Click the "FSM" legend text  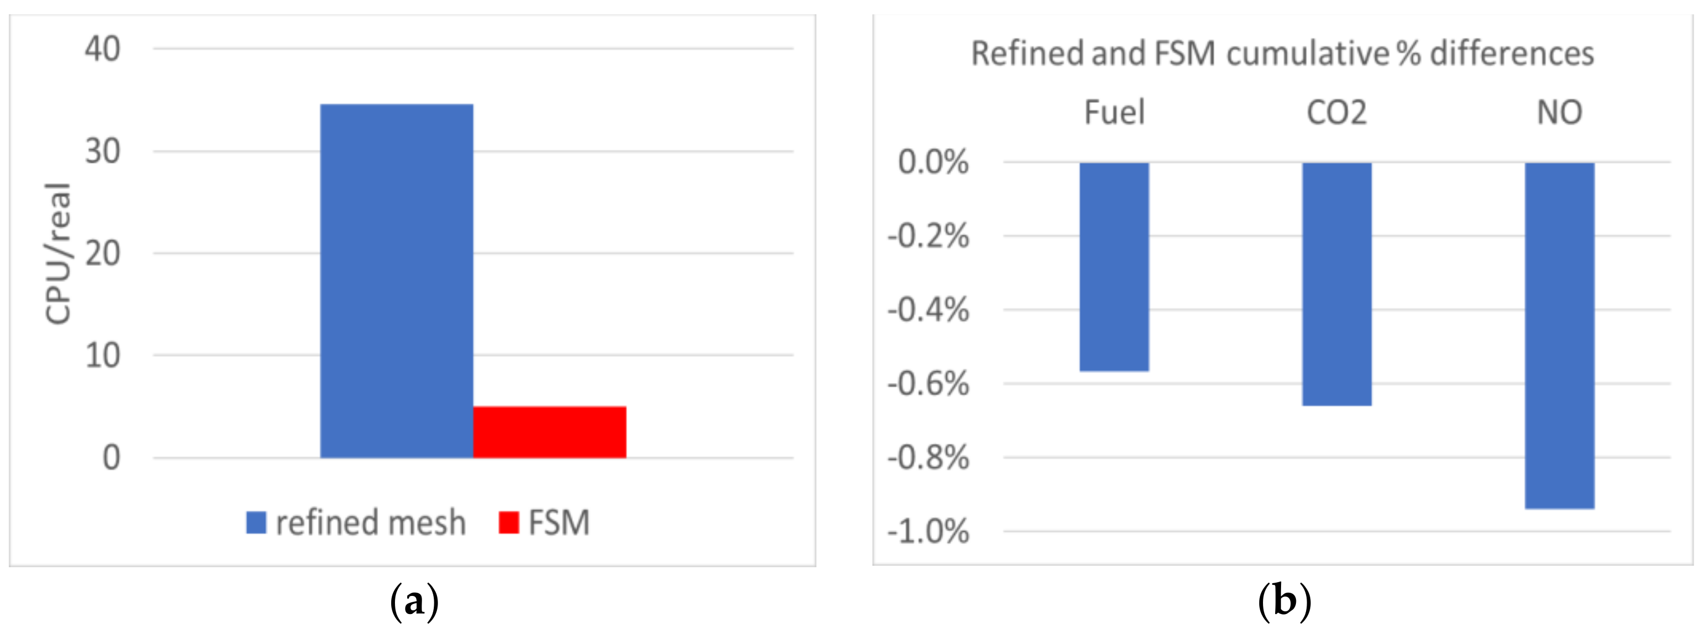559,523
